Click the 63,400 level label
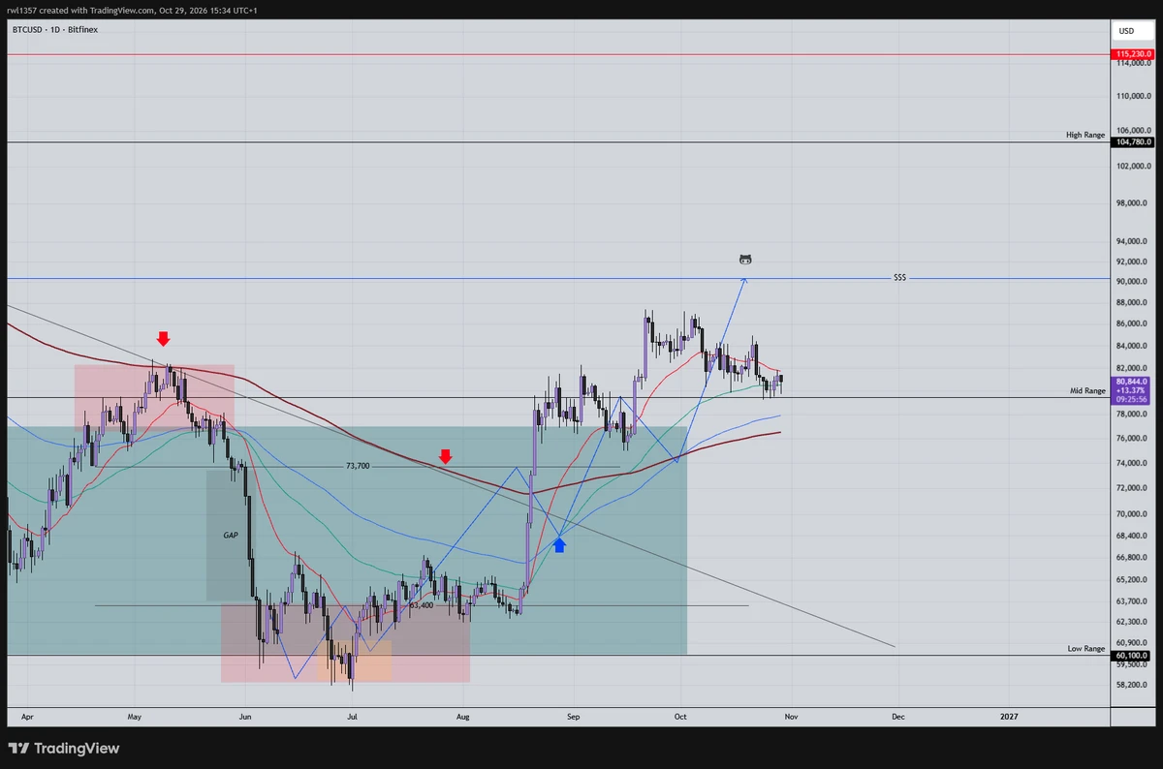 pos(421,605)
